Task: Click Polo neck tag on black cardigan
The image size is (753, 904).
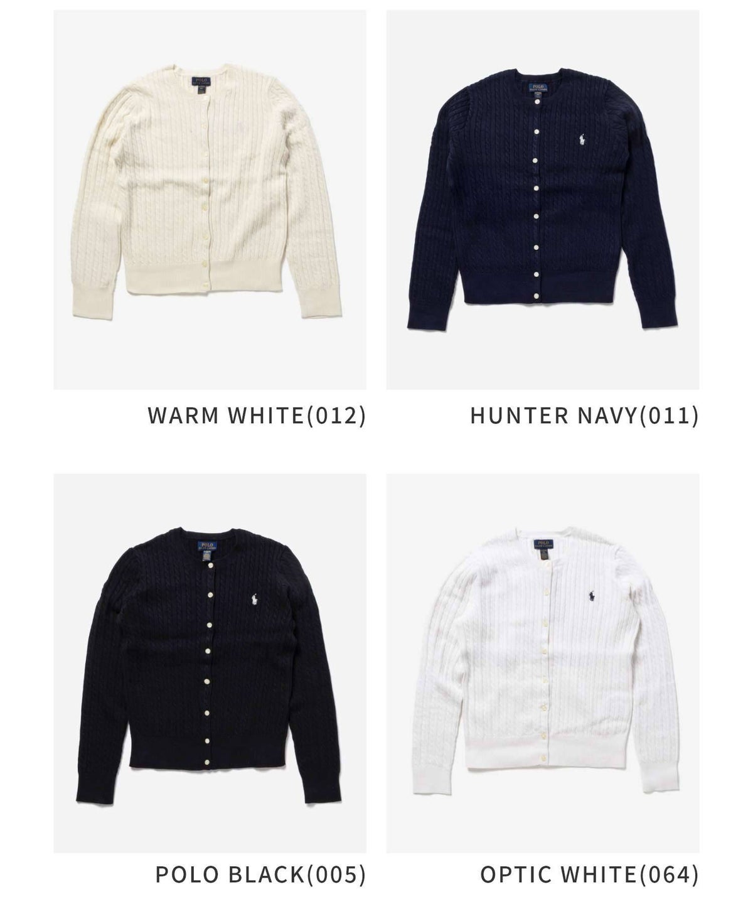Action: coord(208,547)
